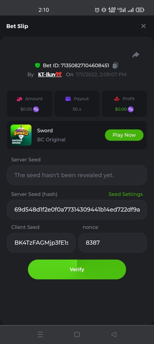Tap the green verified shield icon
The image size is (154, 344).
(37, 66)
